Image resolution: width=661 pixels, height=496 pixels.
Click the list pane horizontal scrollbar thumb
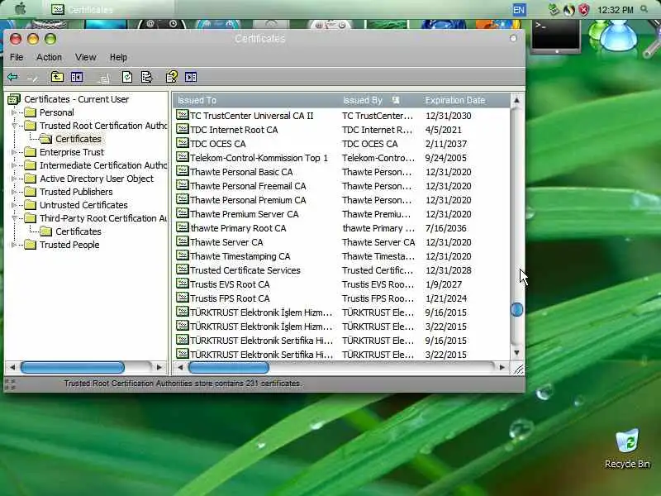coord(229,367)
